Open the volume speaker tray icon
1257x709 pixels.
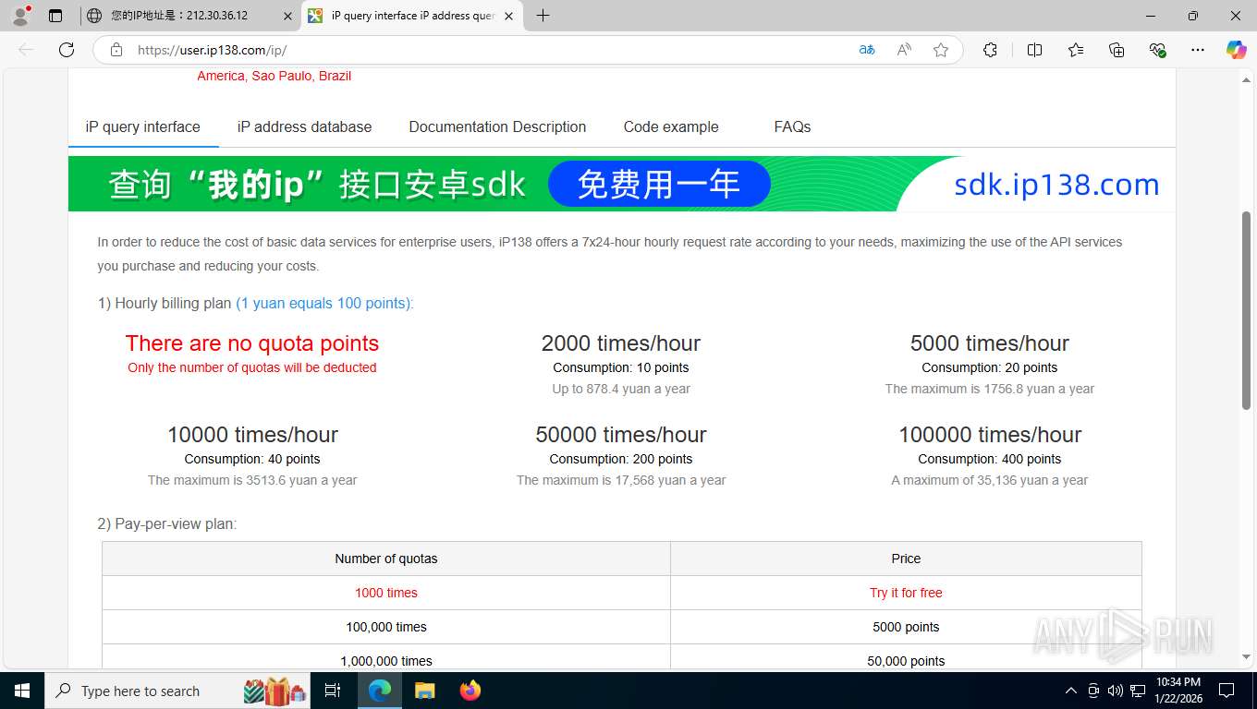coord(1115,691)
